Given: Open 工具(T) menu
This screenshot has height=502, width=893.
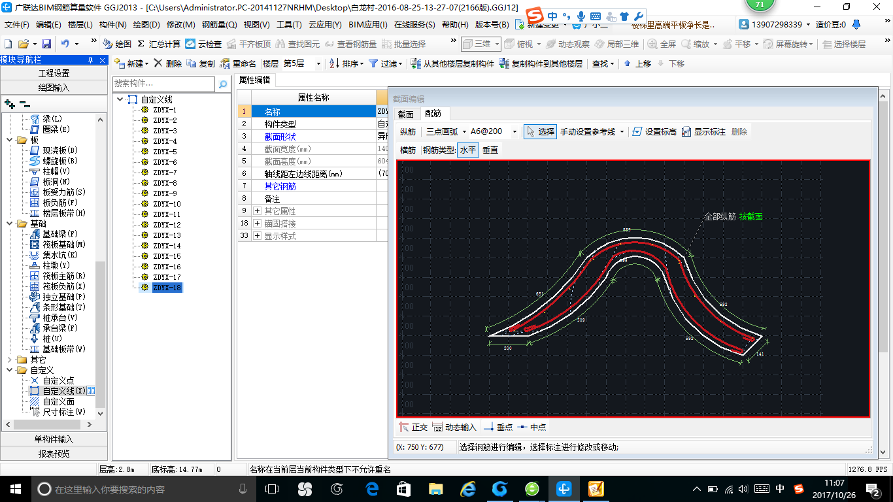Looking at the screenshot, I should pyautogui.click(x=289, y=25).
